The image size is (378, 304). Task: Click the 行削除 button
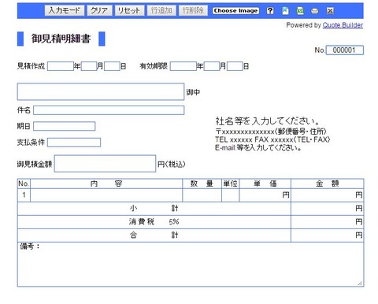[193, 10]
